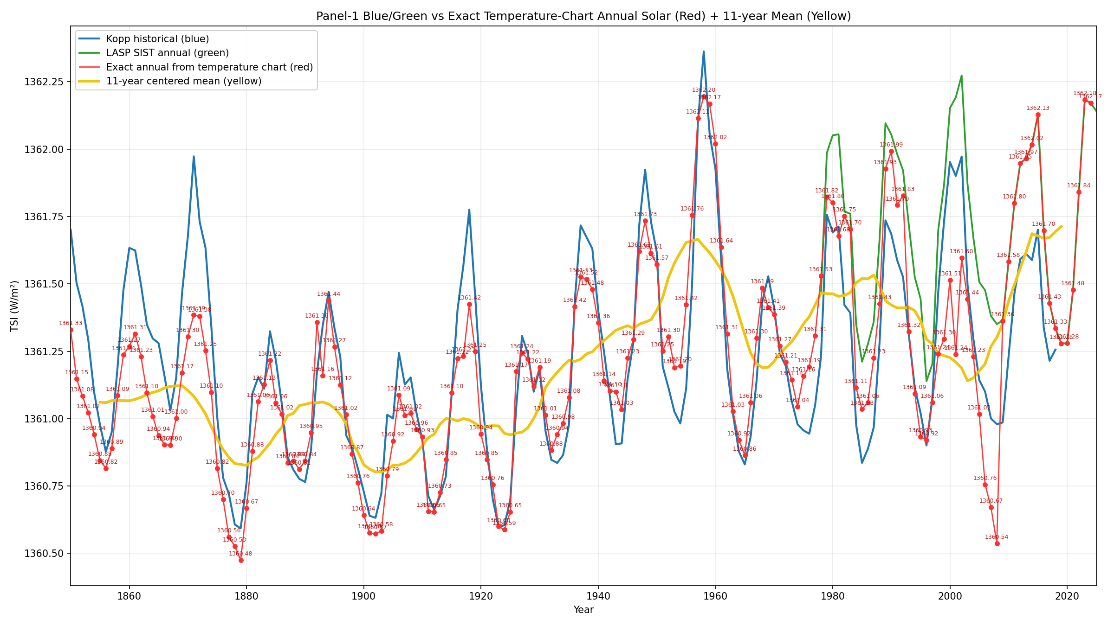The image size is (1114, 626).
Task: Click the red data label "1361.84"
Action: coord(1079,185)
